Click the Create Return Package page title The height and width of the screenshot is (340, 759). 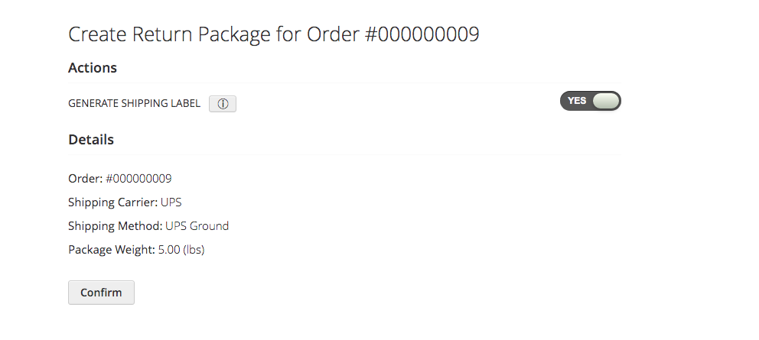point(273,34)
